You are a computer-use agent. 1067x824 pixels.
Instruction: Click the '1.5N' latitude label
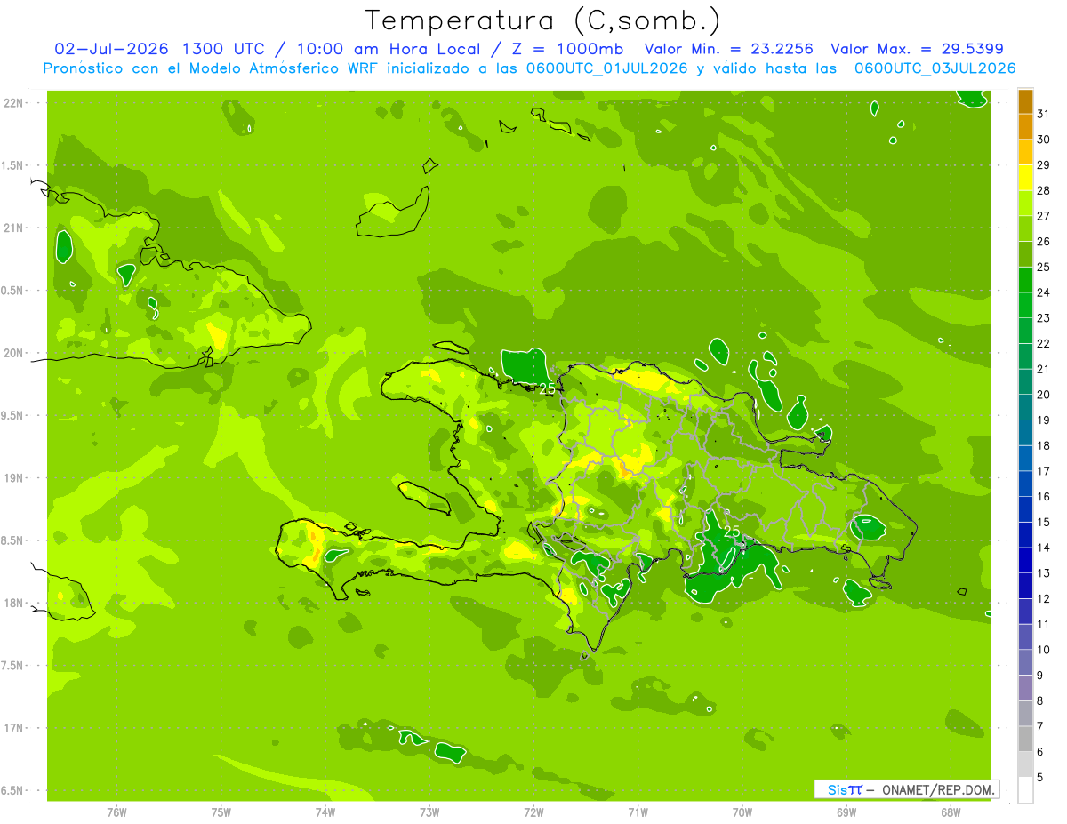click(x=12, y=165)
